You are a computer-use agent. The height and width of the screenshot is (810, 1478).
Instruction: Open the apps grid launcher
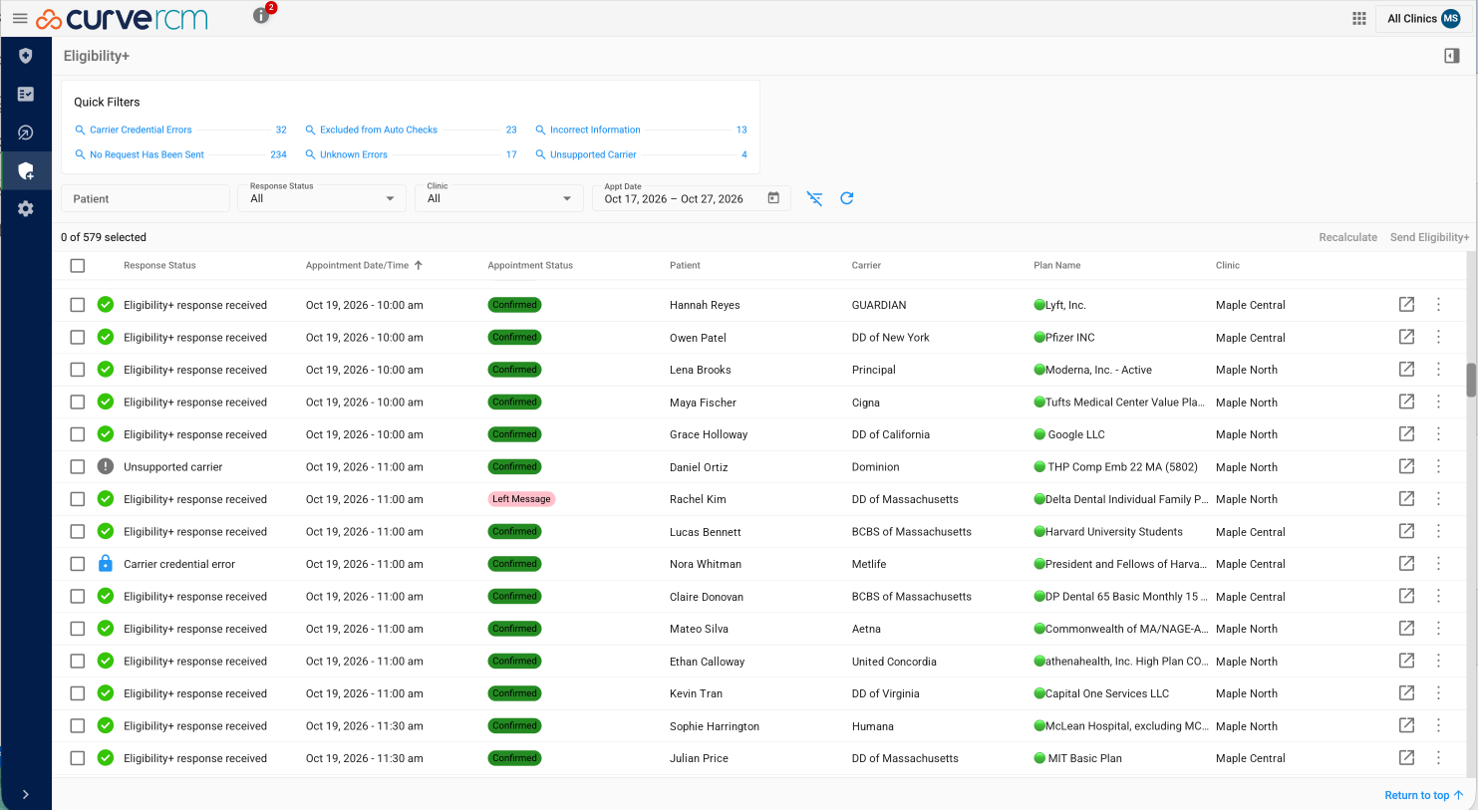point(1358,18)
